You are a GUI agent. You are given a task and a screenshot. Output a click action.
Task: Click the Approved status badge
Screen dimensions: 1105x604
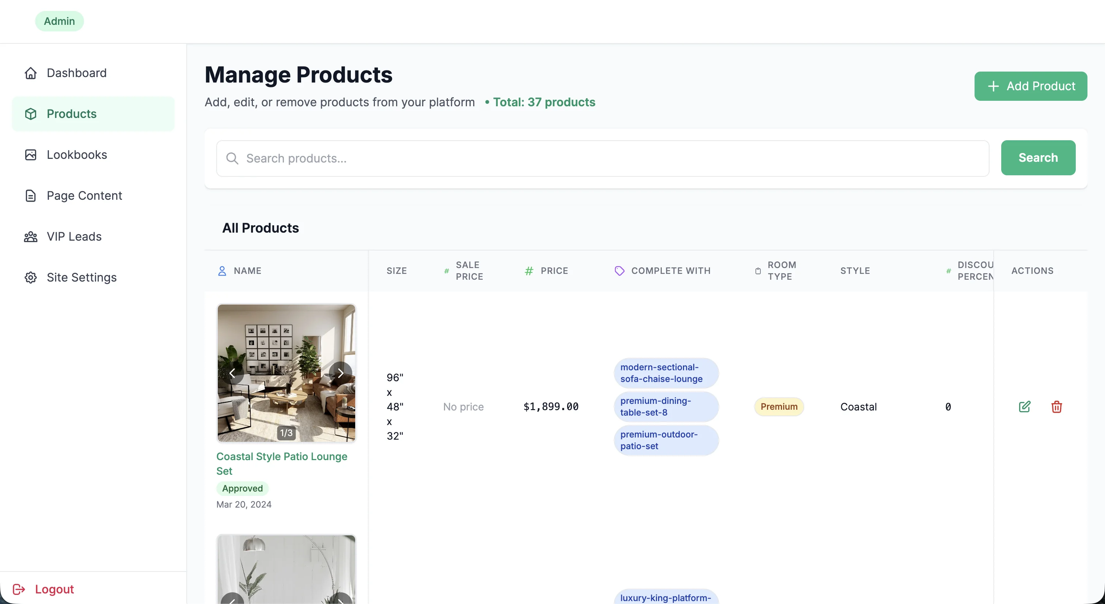click(242, 488)
